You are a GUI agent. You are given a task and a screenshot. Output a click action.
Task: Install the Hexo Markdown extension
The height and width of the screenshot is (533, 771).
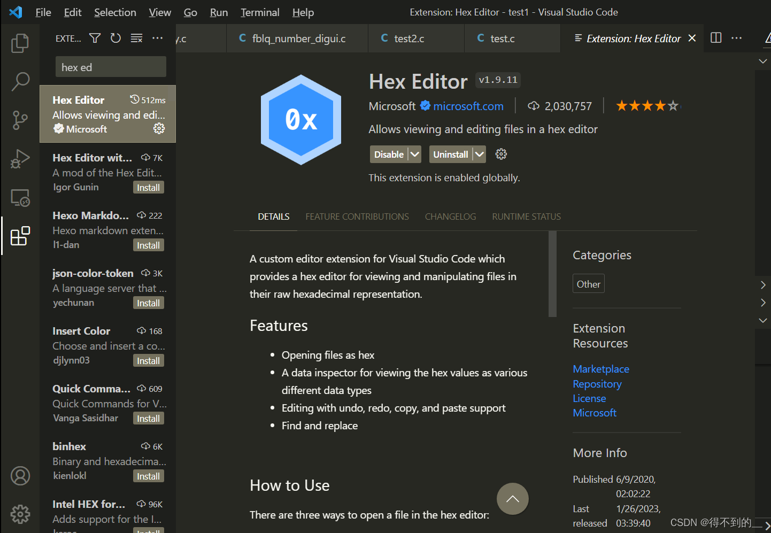tap(148, 245)
